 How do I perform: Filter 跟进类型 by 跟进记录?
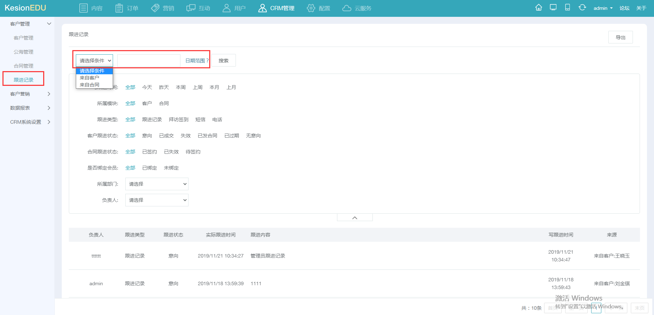[x=152, y=119]
